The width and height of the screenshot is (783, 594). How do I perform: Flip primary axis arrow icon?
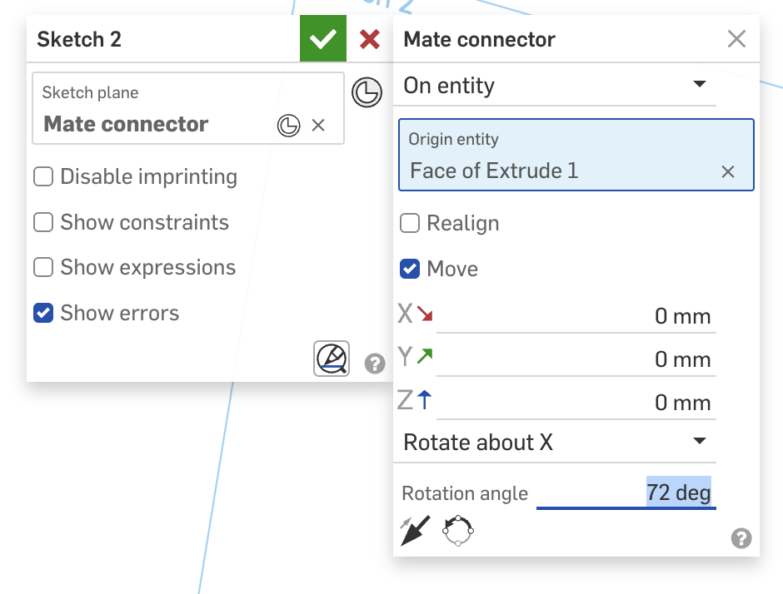pos(415,530)
